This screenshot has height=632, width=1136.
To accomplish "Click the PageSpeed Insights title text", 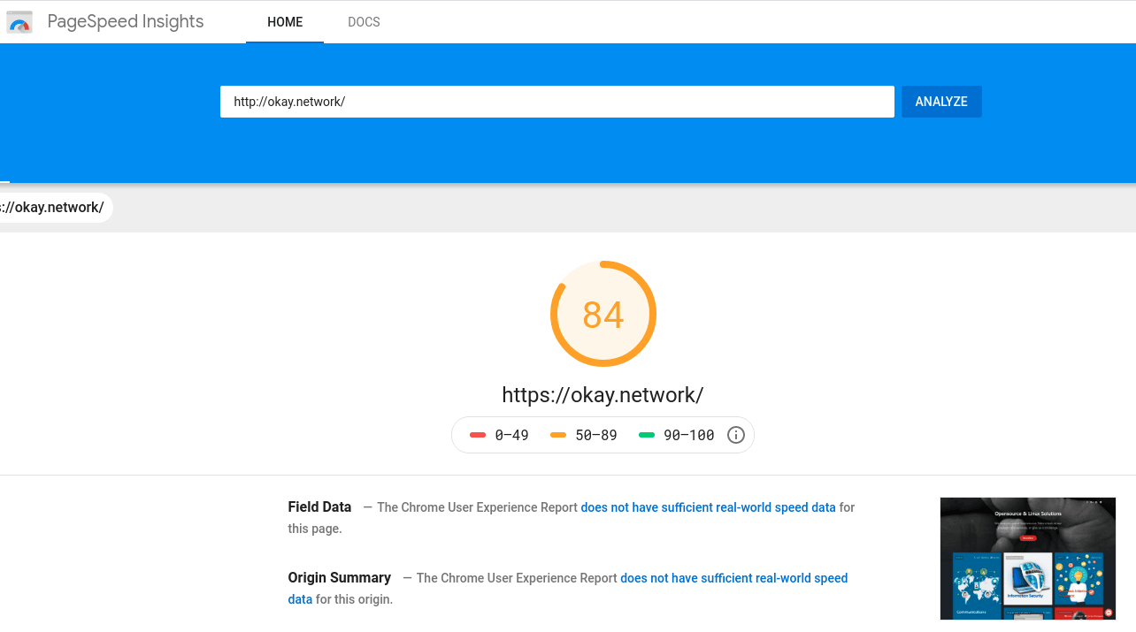I will pyautogui.click(x=126, y=22).
